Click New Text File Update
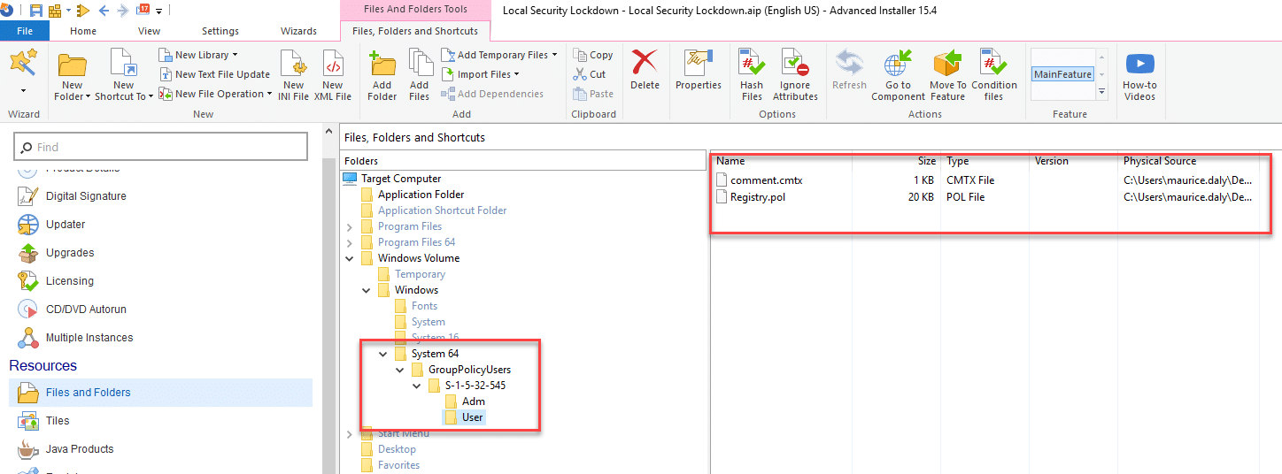This screenshot has height=474, width=1282. [215, 74]
